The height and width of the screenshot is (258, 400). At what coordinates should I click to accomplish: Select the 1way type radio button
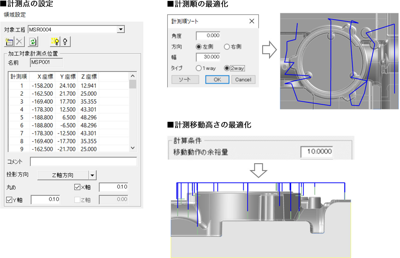click(198, 68)
